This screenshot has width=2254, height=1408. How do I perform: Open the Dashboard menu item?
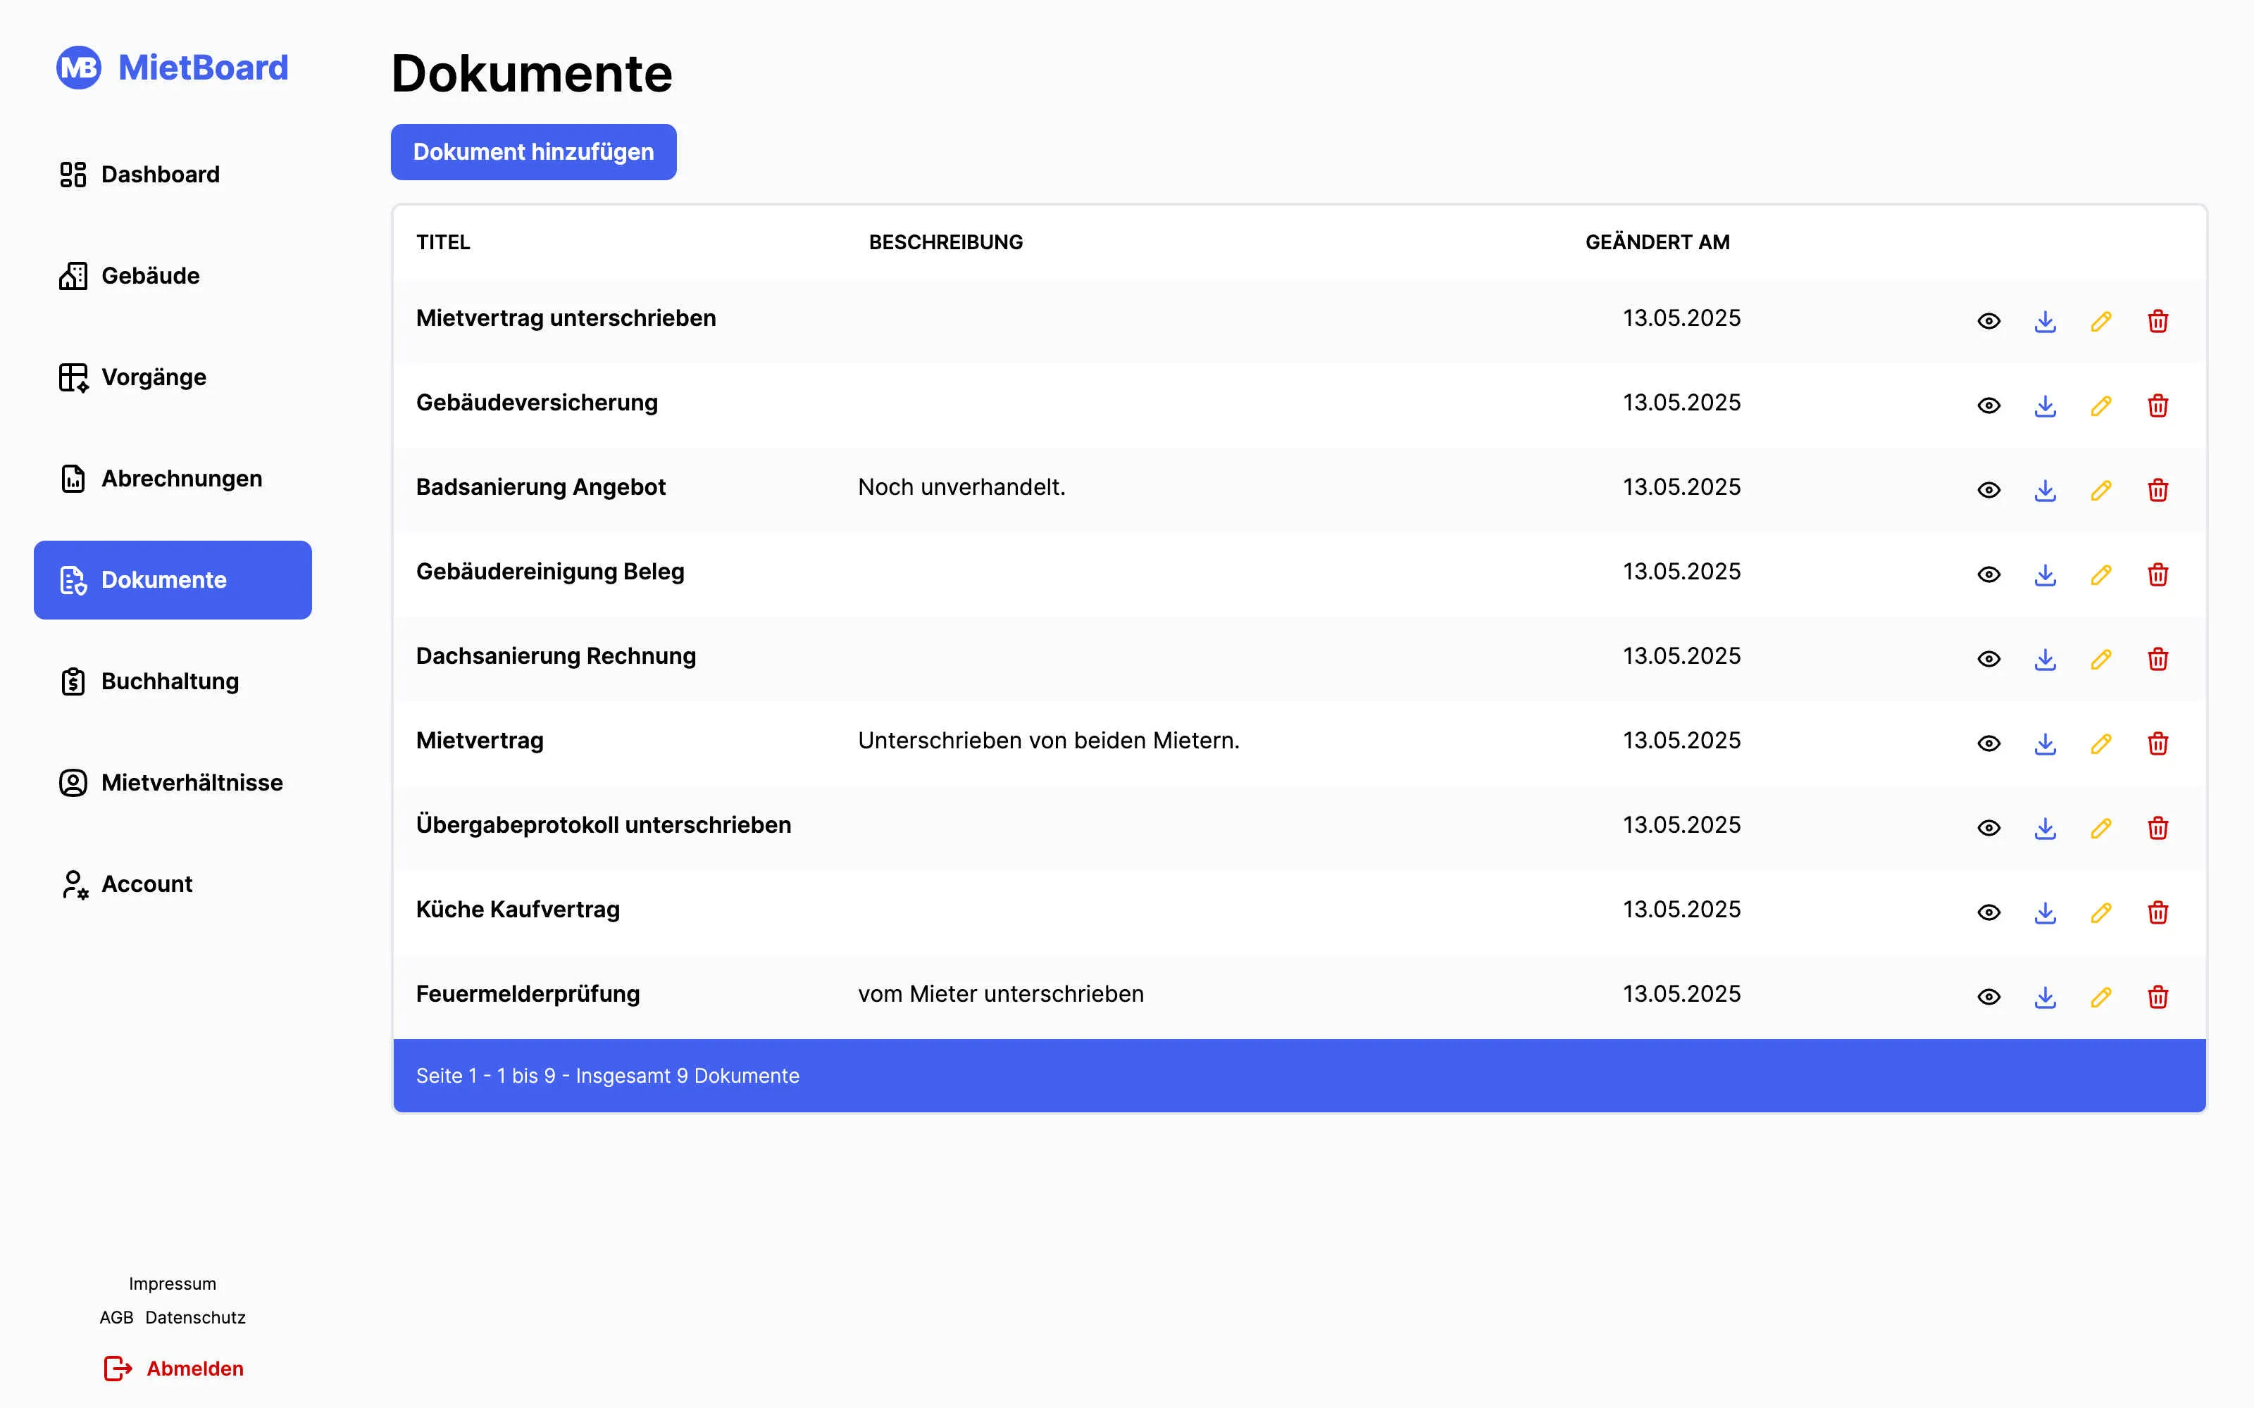pos(160,174)
